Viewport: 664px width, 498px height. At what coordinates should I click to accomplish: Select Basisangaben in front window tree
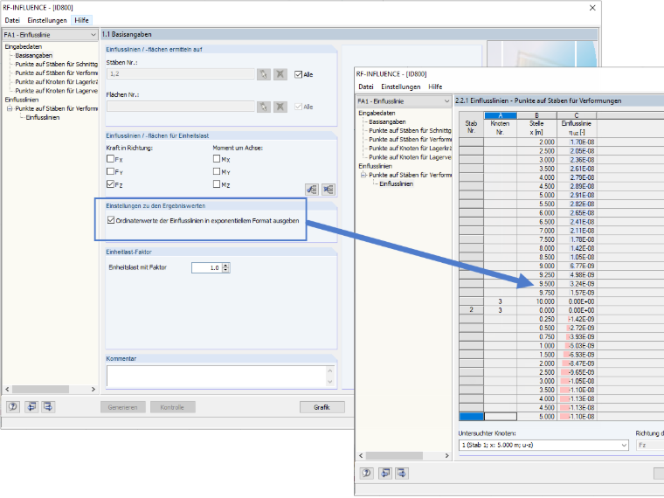387,122
